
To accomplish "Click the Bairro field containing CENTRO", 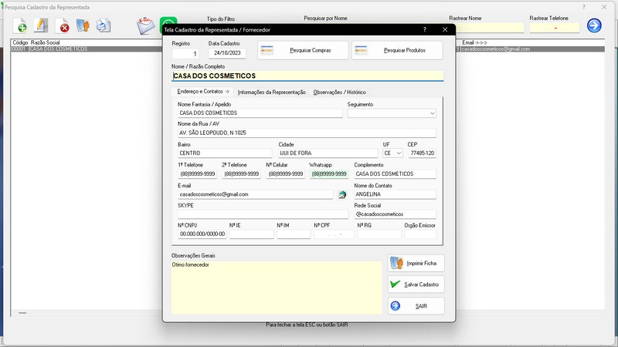I will 225,153.
